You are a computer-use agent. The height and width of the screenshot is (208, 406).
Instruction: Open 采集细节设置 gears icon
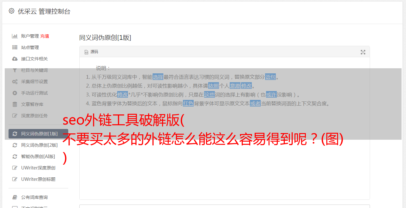[x=15, y=82]
